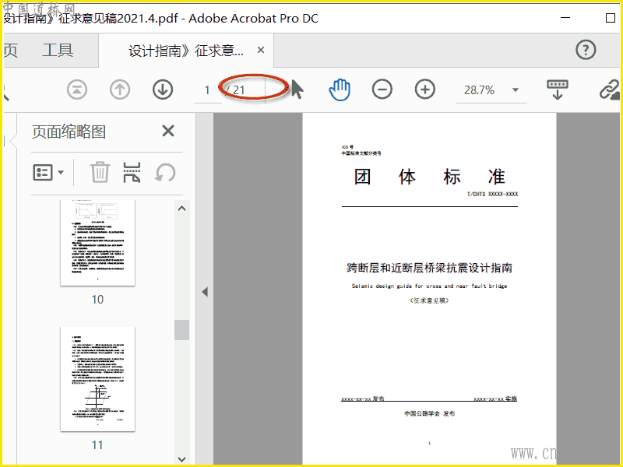The image size is (623, 467).
Task: Click the insert pages icon in thumbnails
Action: point(132,172)
